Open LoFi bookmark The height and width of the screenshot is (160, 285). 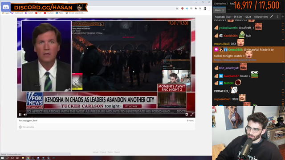(x=38, y=13)
